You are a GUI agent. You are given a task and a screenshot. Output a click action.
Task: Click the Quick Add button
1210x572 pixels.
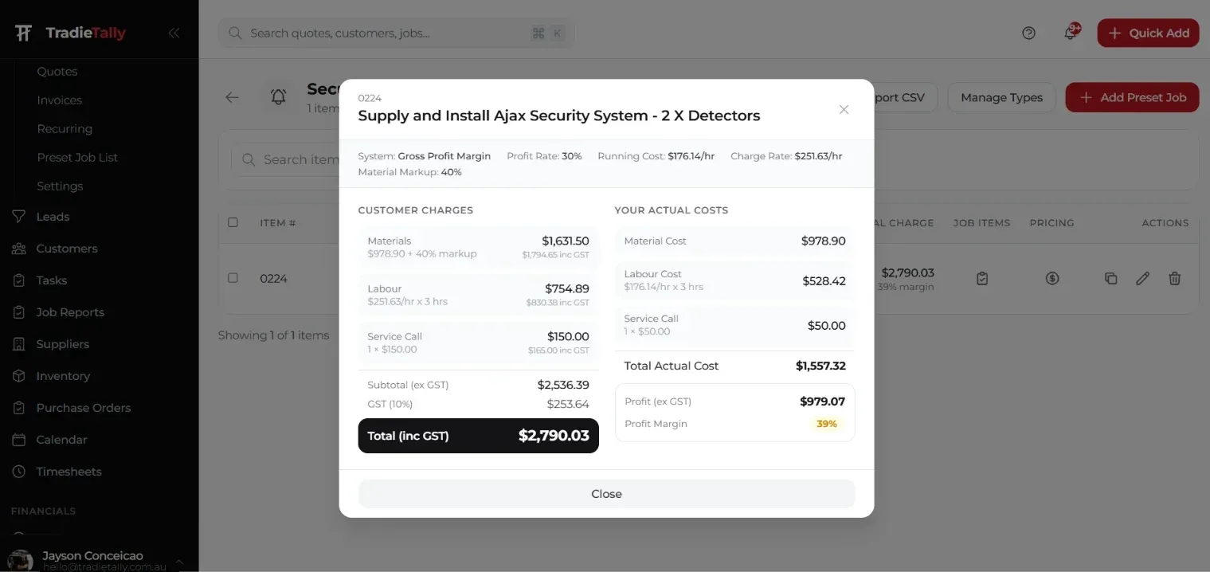coord(1148,33)
